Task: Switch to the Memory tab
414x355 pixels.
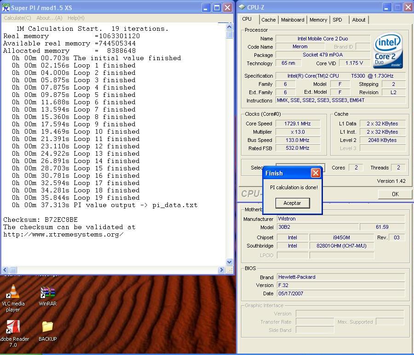Action: click(318, 20)
